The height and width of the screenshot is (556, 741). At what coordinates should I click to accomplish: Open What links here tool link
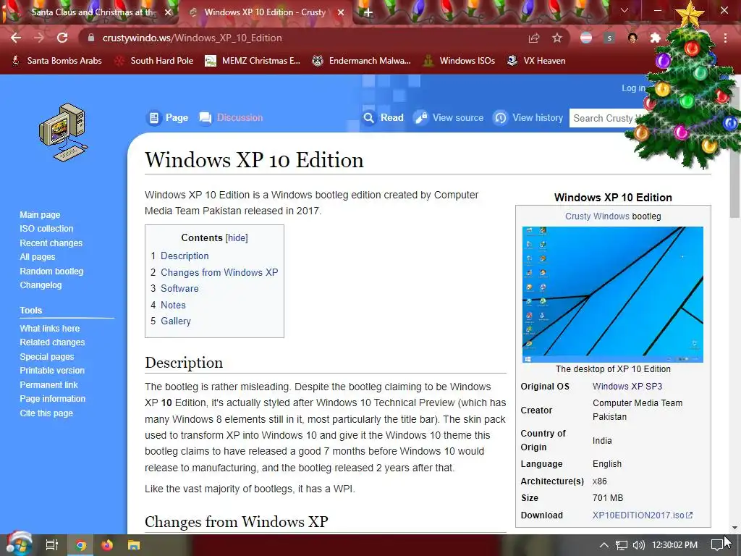50,328
